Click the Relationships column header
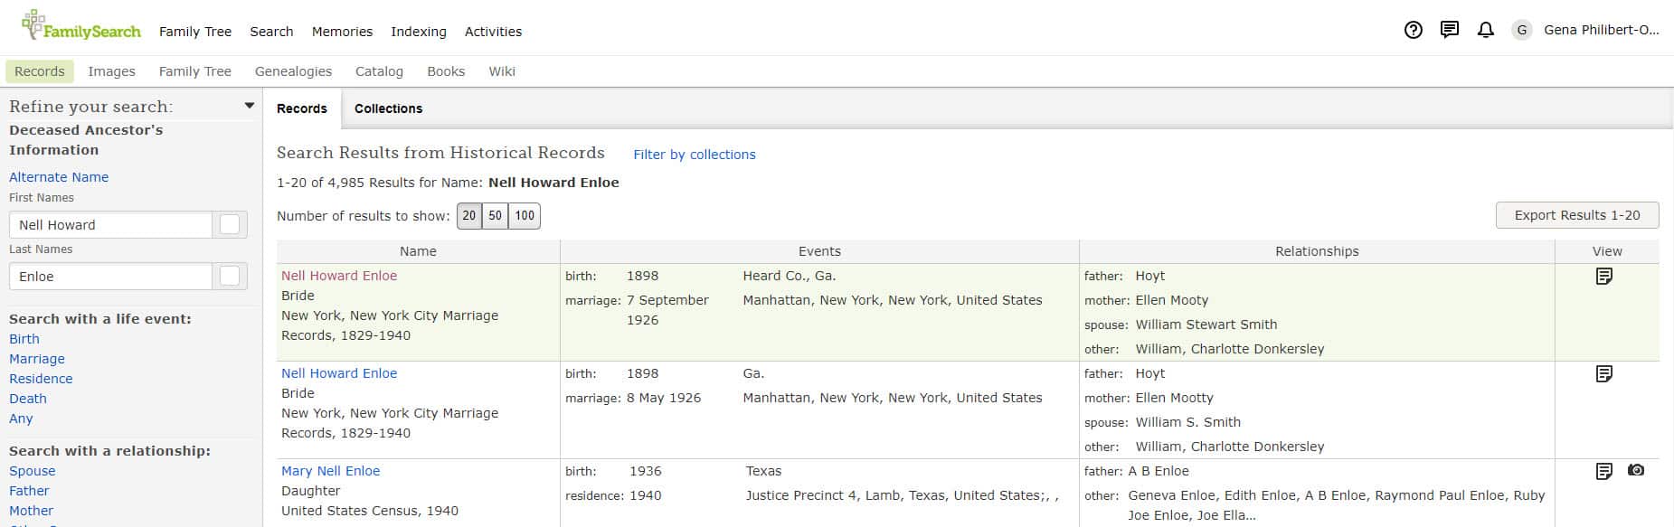This screenshot has width=1674, height=527. tap(1317, 251)
